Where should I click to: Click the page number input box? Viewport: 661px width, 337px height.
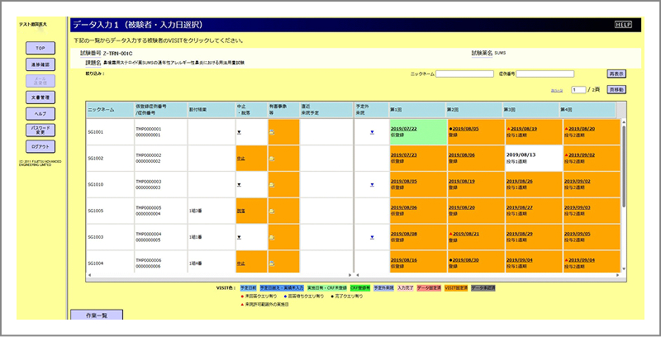pos(580,88)
